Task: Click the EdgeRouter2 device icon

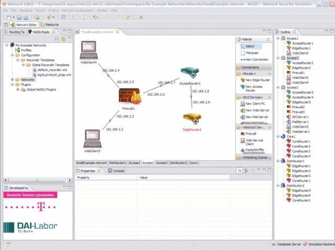Action: (191, 119)
